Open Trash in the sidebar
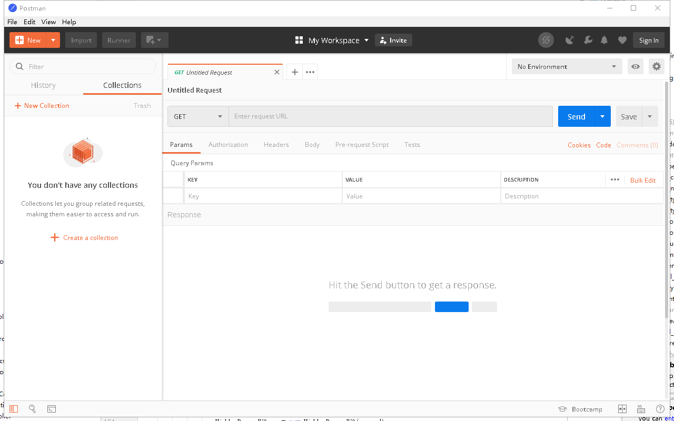This screenshot has width=674, height=421. click(x=142, y=106)
